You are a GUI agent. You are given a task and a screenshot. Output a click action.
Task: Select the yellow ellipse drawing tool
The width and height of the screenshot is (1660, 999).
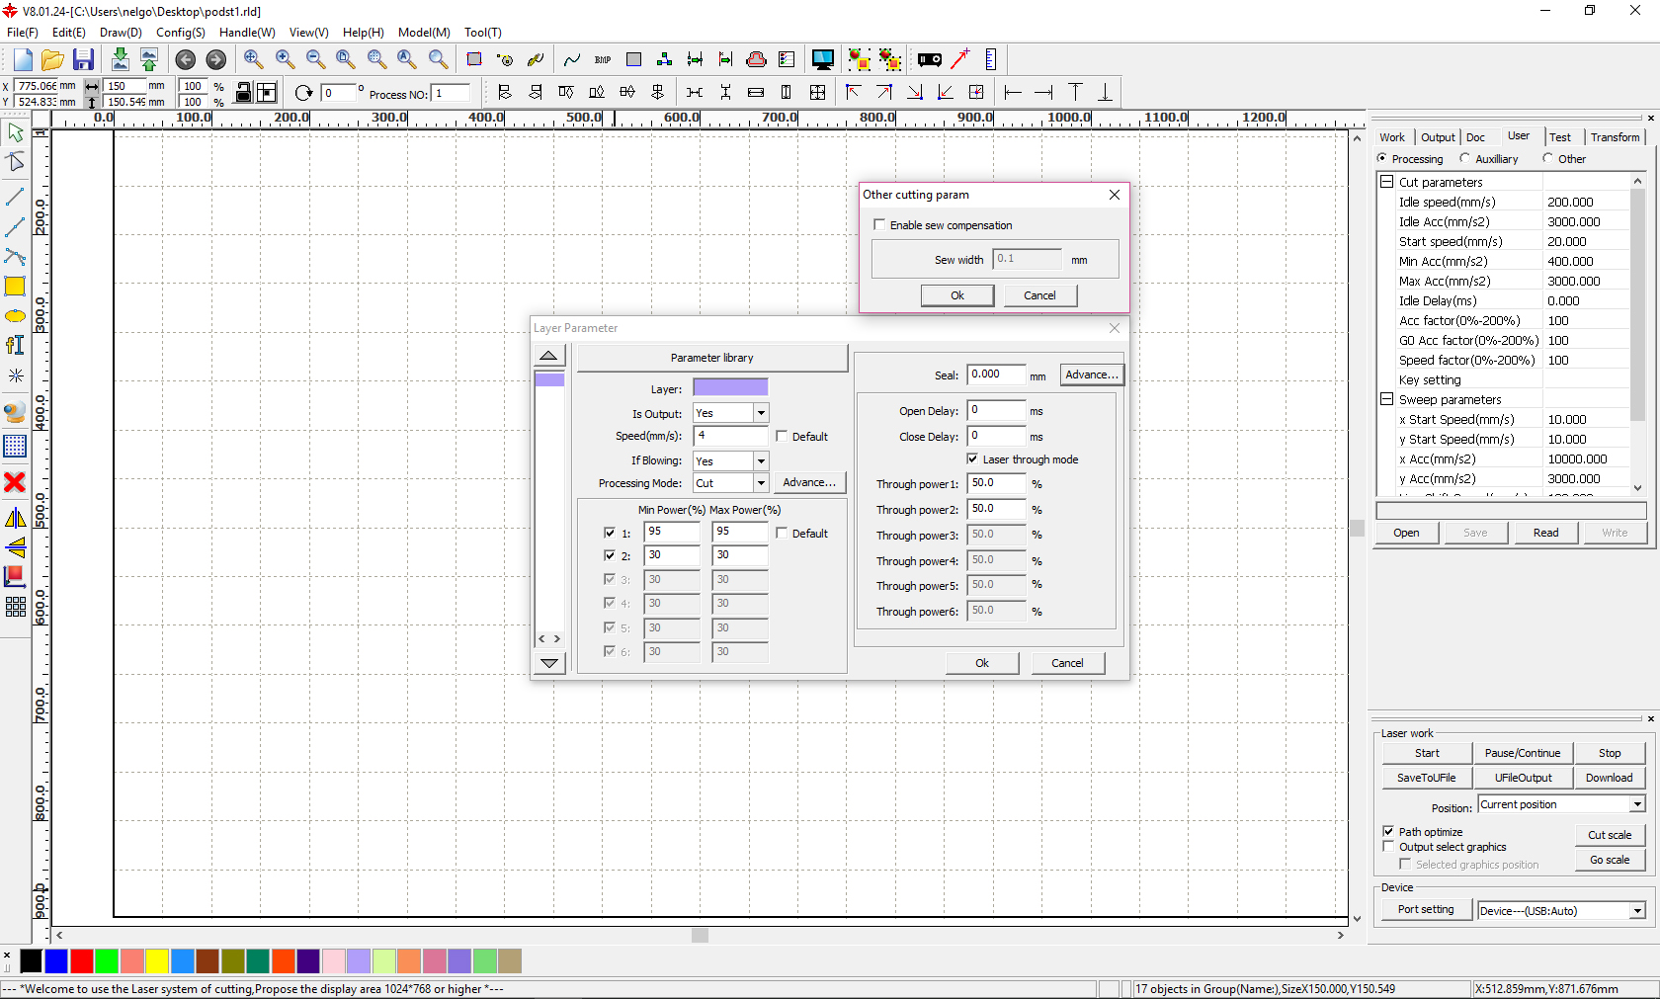click(x=15, y=316)
